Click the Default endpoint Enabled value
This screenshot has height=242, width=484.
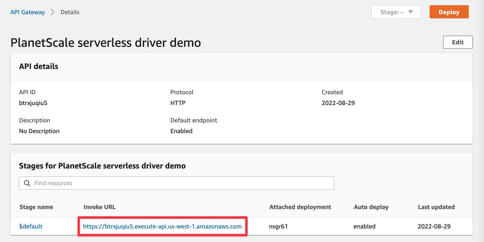182,131
